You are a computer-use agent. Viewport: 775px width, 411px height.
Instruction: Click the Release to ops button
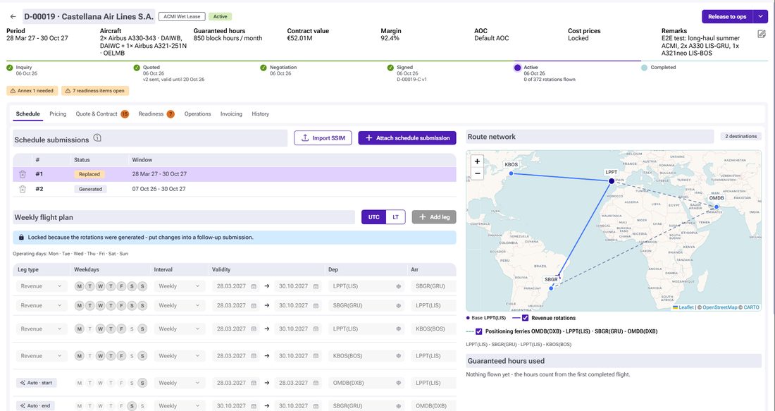pos(727,16)
